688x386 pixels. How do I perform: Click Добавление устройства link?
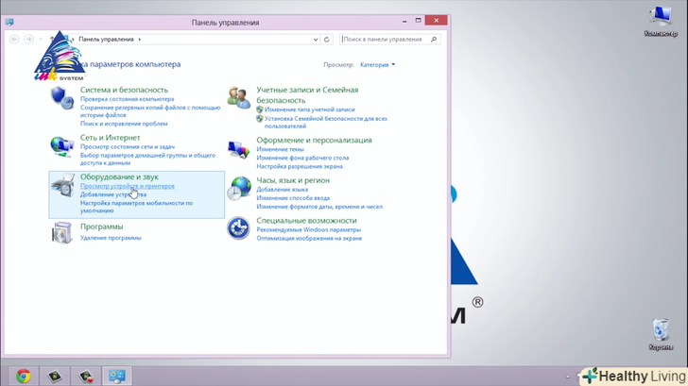click(113, 194)
